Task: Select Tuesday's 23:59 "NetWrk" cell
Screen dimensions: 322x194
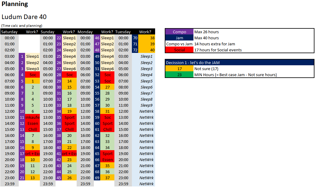Action: point(146,184)
